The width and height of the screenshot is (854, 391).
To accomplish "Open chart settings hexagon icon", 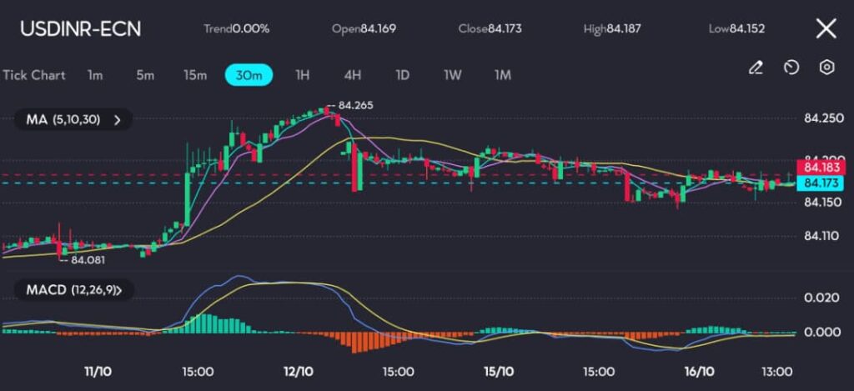I will 826,68.
